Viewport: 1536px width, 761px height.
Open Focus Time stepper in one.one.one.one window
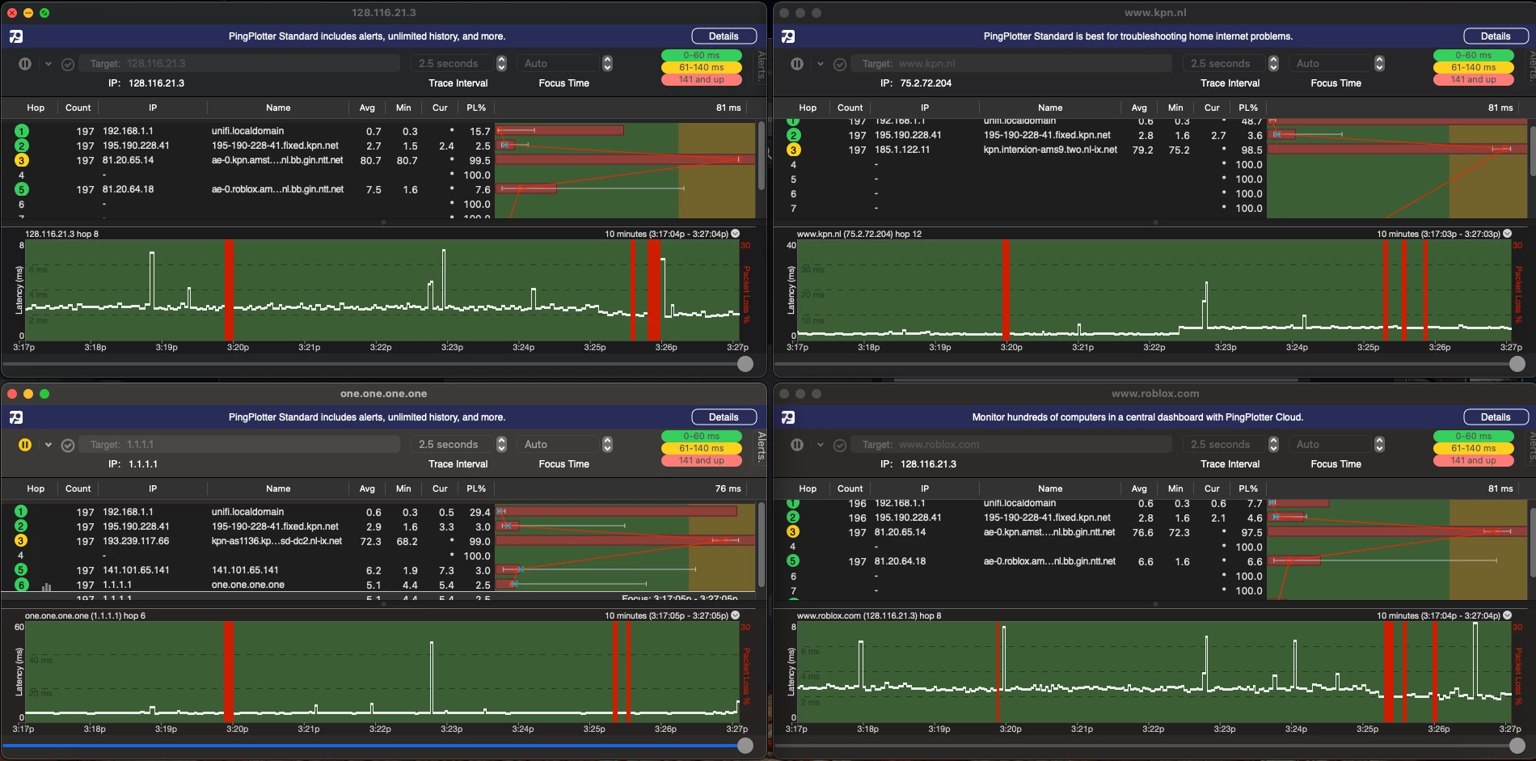(607, 444)
